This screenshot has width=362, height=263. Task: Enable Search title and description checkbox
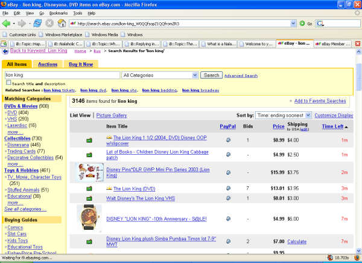[x=8, y=82]
